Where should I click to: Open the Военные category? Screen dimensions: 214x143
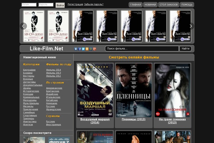pyautogui.click(x=28, y=79)
